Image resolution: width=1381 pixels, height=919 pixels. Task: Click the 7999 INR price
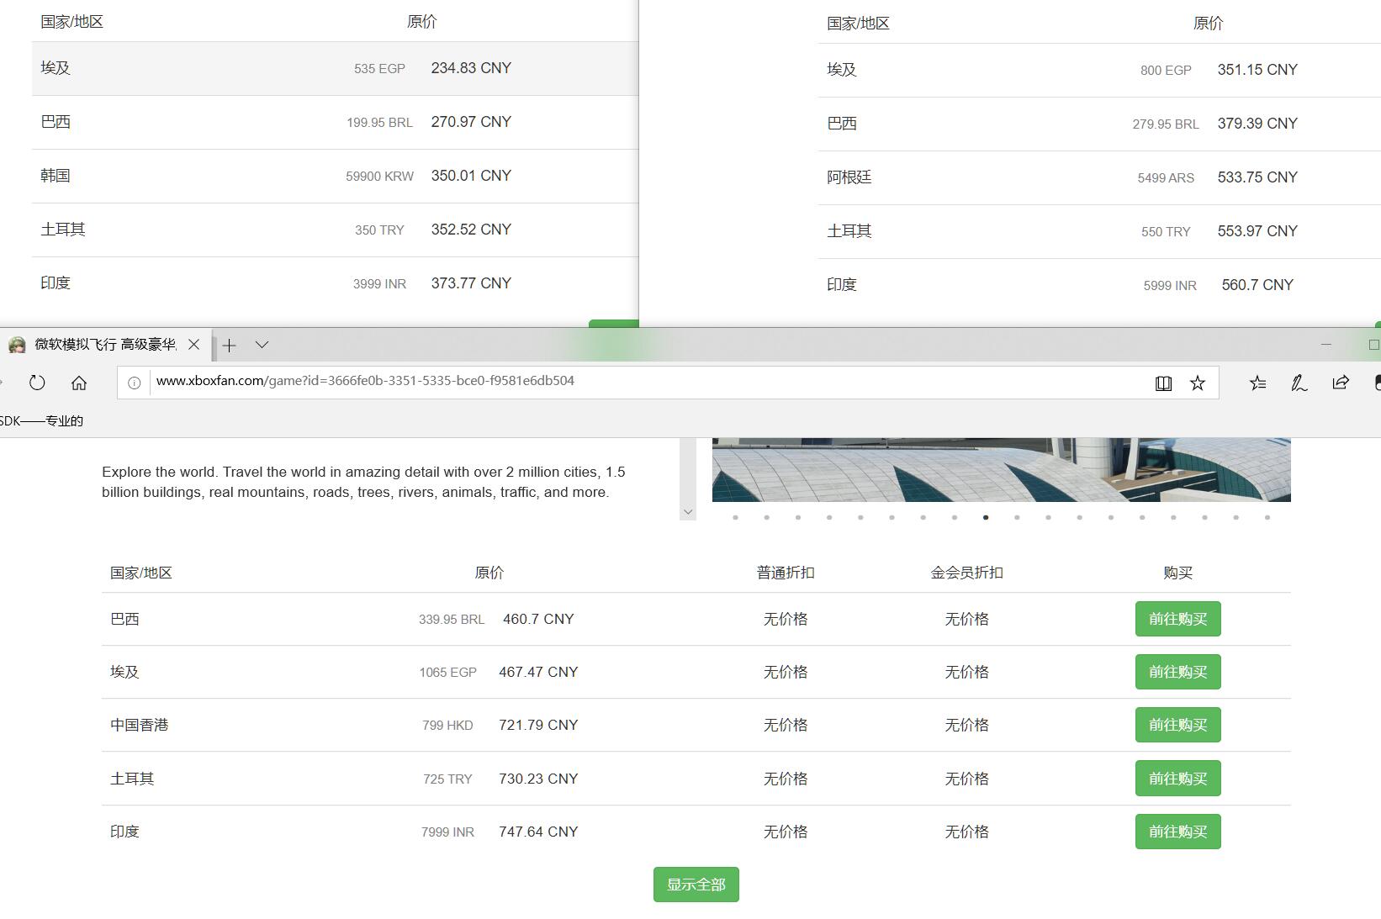(x=448, y=832)
